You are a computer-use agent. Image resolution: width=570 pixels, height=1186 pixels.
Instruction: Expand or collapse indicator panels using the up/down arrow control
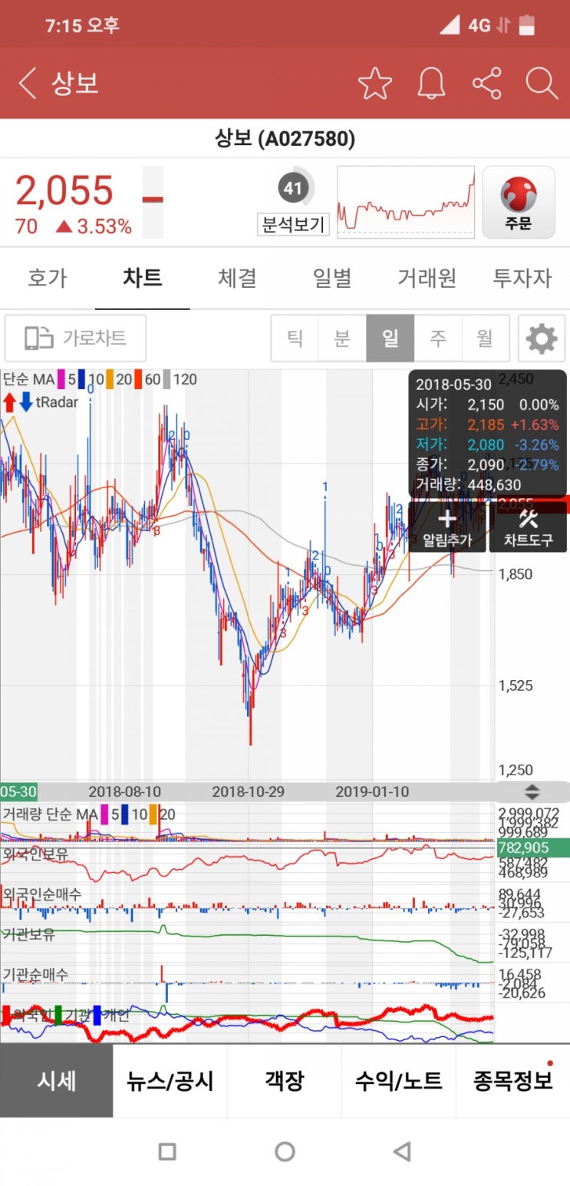click(x=531, y=792)
